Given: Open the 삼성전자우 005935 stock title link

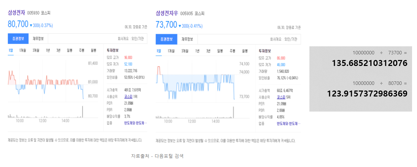Looking at the screenshot, I should click(x=167, y=13).
